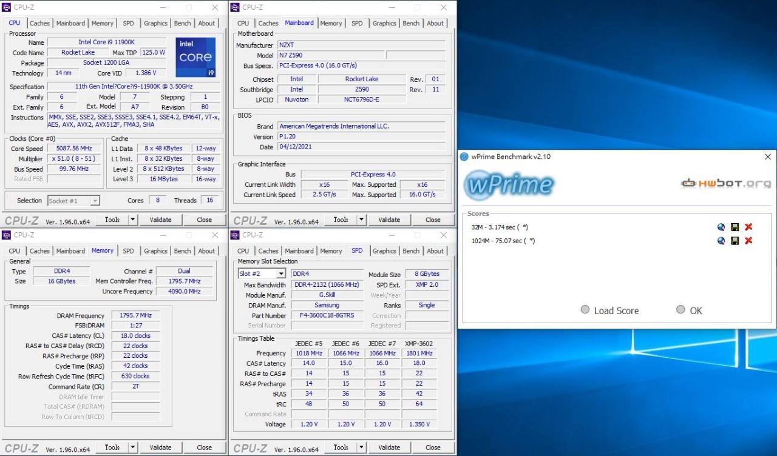Delete the 1024M score with red X
Viewport: 777px width, 456px height.
[748, 241]
